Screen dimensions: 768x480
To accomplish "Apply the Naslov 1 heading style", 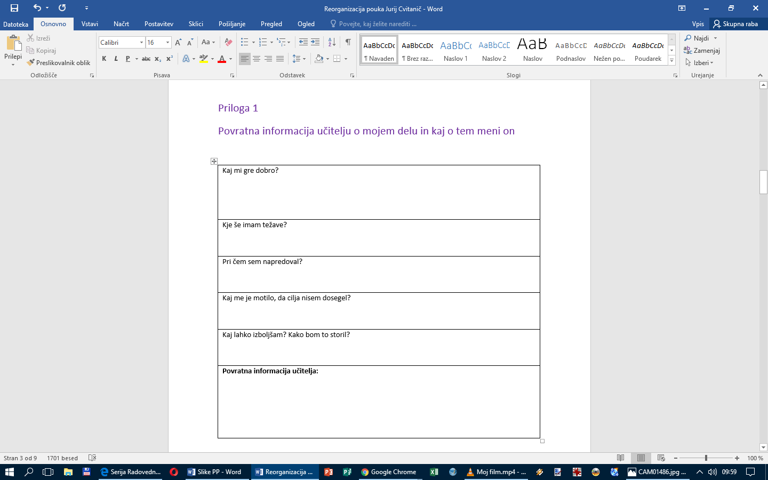I will [x=455, y=51].
